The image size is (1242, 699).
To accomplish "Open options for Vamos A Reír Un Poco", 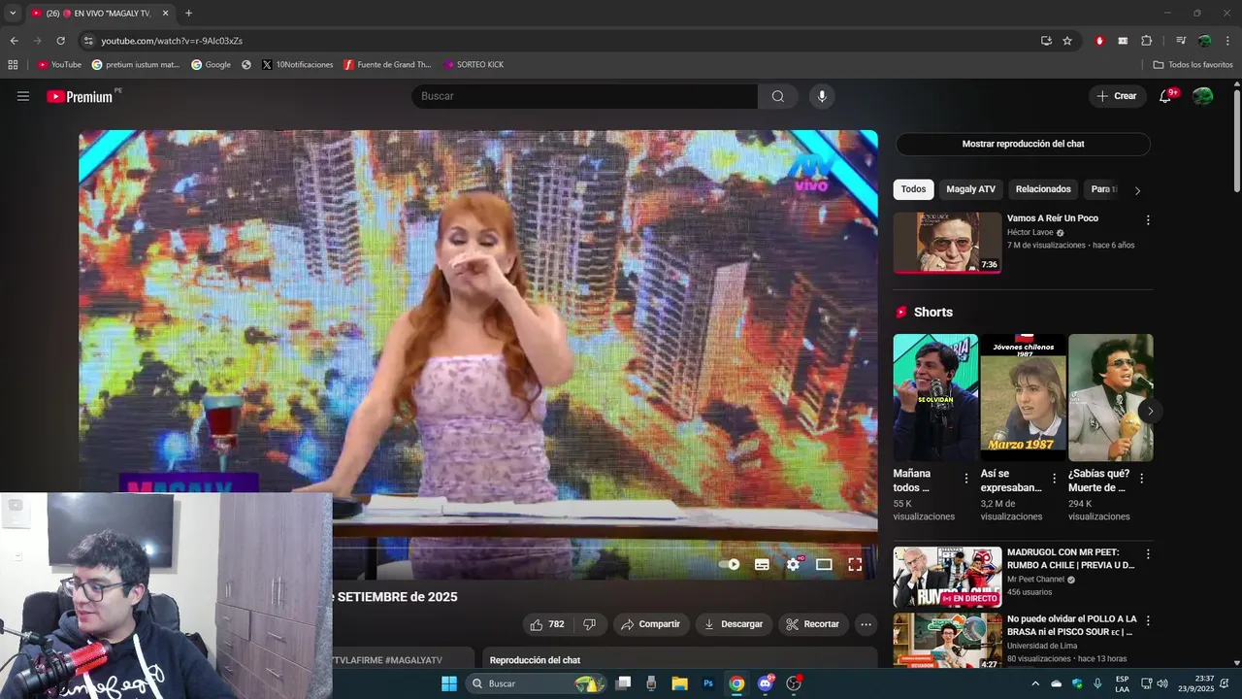I will coord(1148,220).
